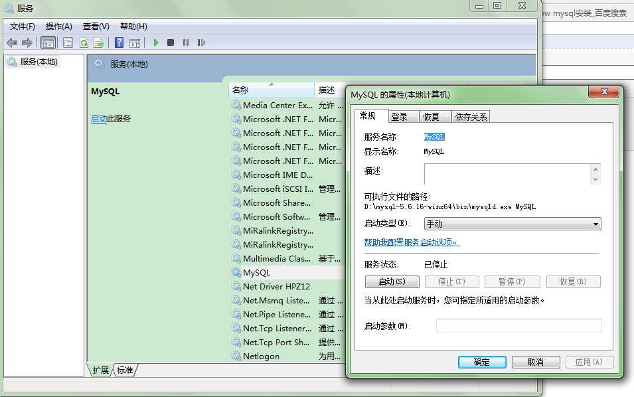Open the 查看(V) menu
This screenshot has height=397, width=634.
pyautogui.click(x=96, y=27)
